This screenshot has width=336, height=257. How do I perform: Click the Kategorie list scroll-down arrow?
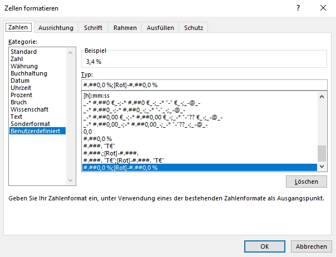70,180
